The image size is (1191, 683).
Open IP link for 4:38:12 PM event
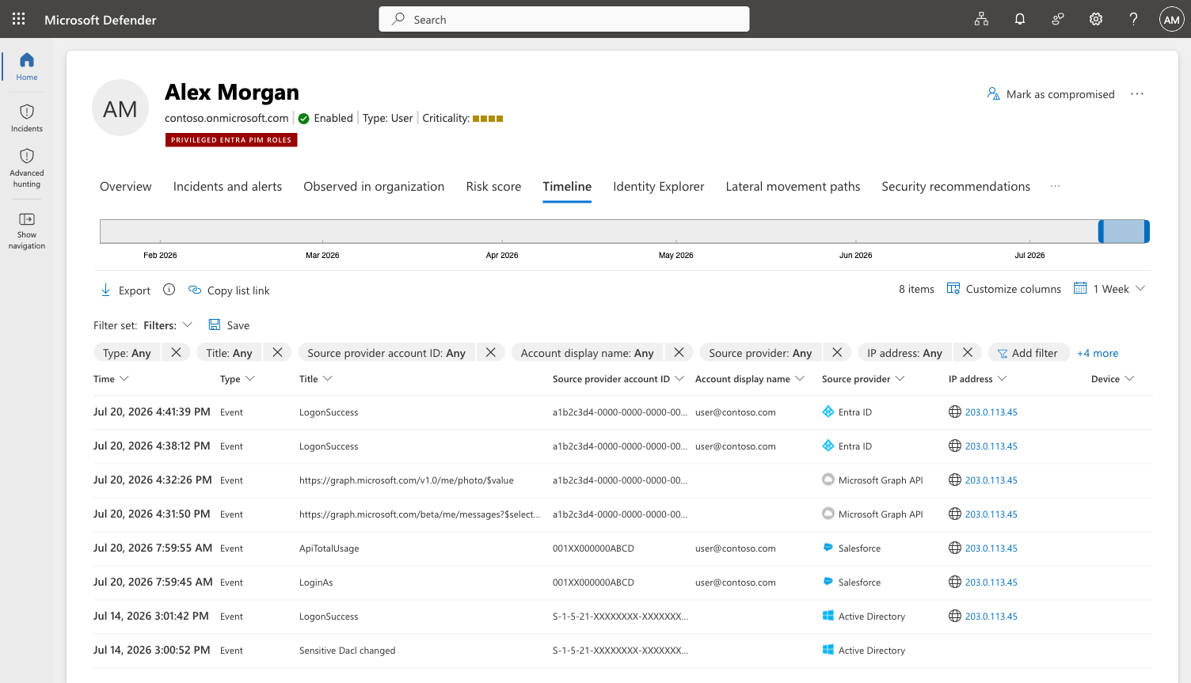coord(991,446)
